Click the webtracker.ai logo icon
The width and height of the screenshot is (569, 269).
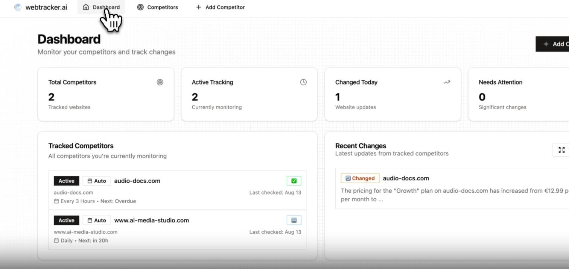pos(18,7)
